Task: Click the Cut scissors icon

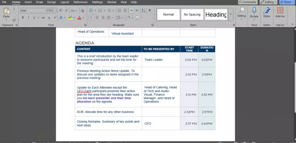Action: (x=14, y=9)
